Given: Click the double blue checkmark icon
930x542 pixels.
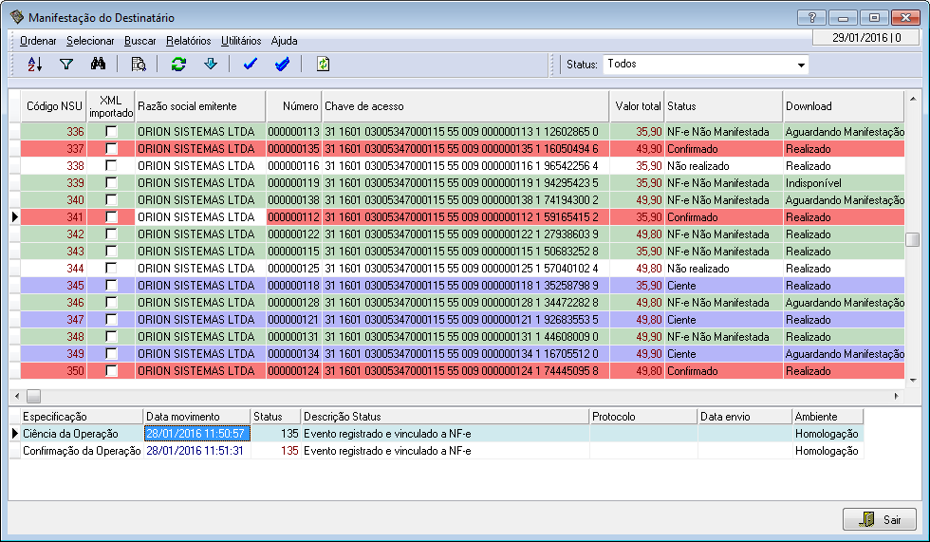Looking at the screenshot, I should coord(282,65).
